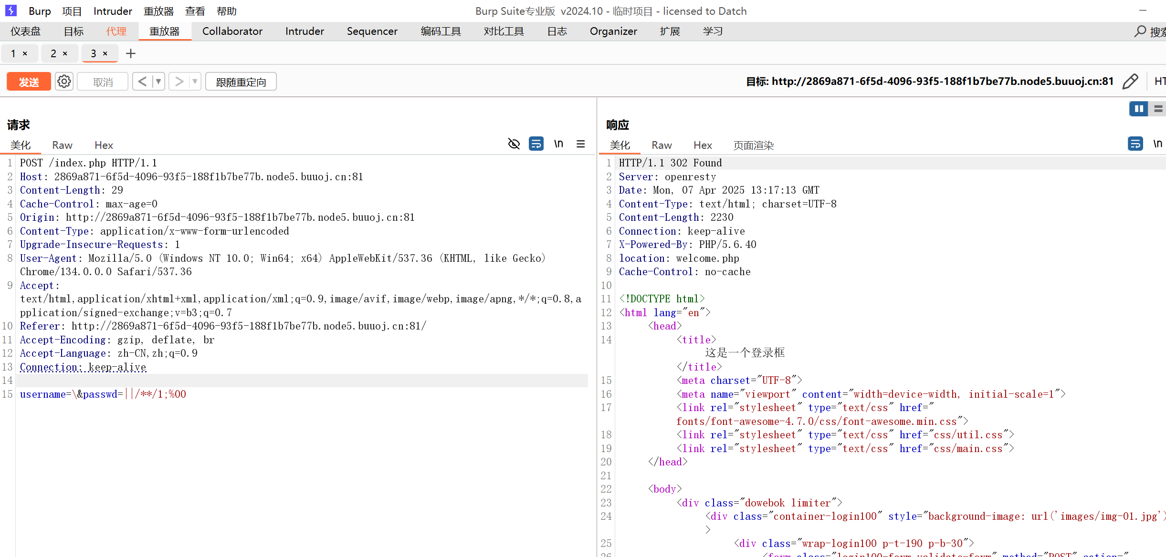Add a new repeater tab
The height and width of the screenshot is (557, 1166).
[x=131, y=53]
